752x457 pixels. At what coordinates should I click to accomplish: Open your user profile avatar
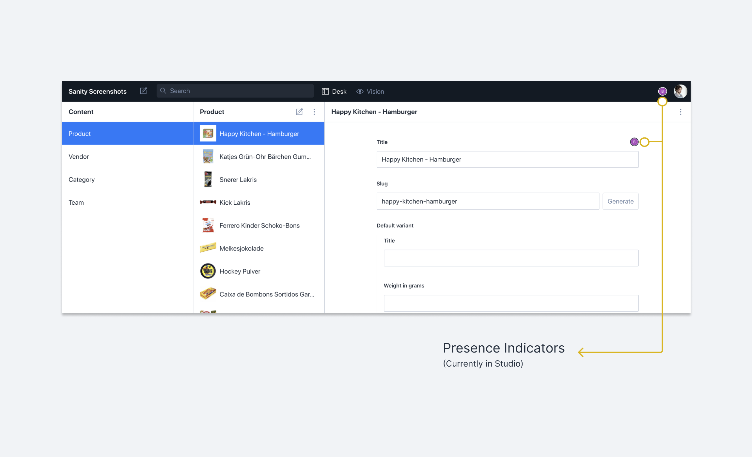680,91
